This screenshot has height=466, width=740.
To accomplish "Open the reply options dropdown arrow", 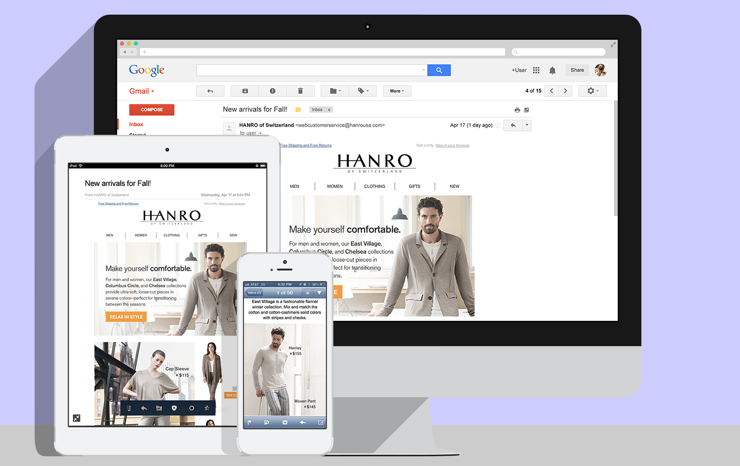I will point(527,125).
